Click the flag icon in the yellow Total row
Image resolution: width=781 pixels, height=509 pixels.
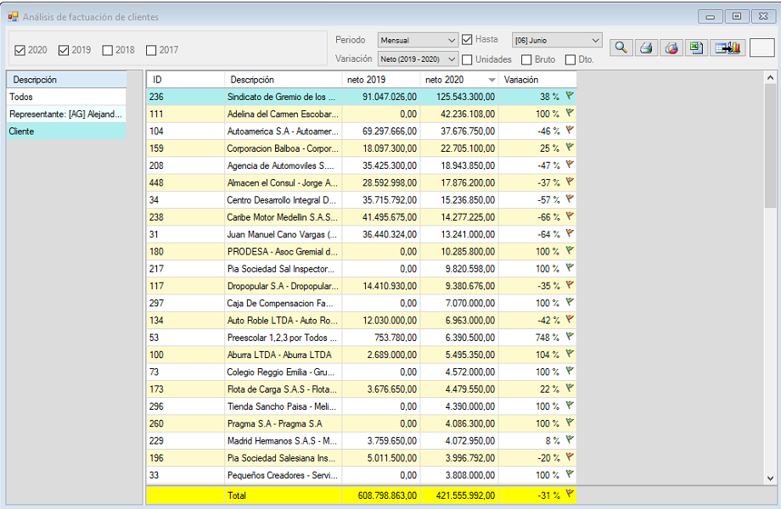click(570, 494)
